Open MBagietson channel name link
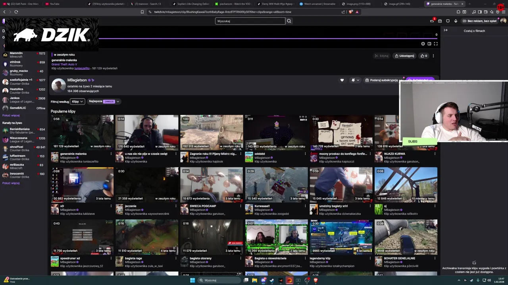This screenshot has width=508, height=285. (77, 80)
